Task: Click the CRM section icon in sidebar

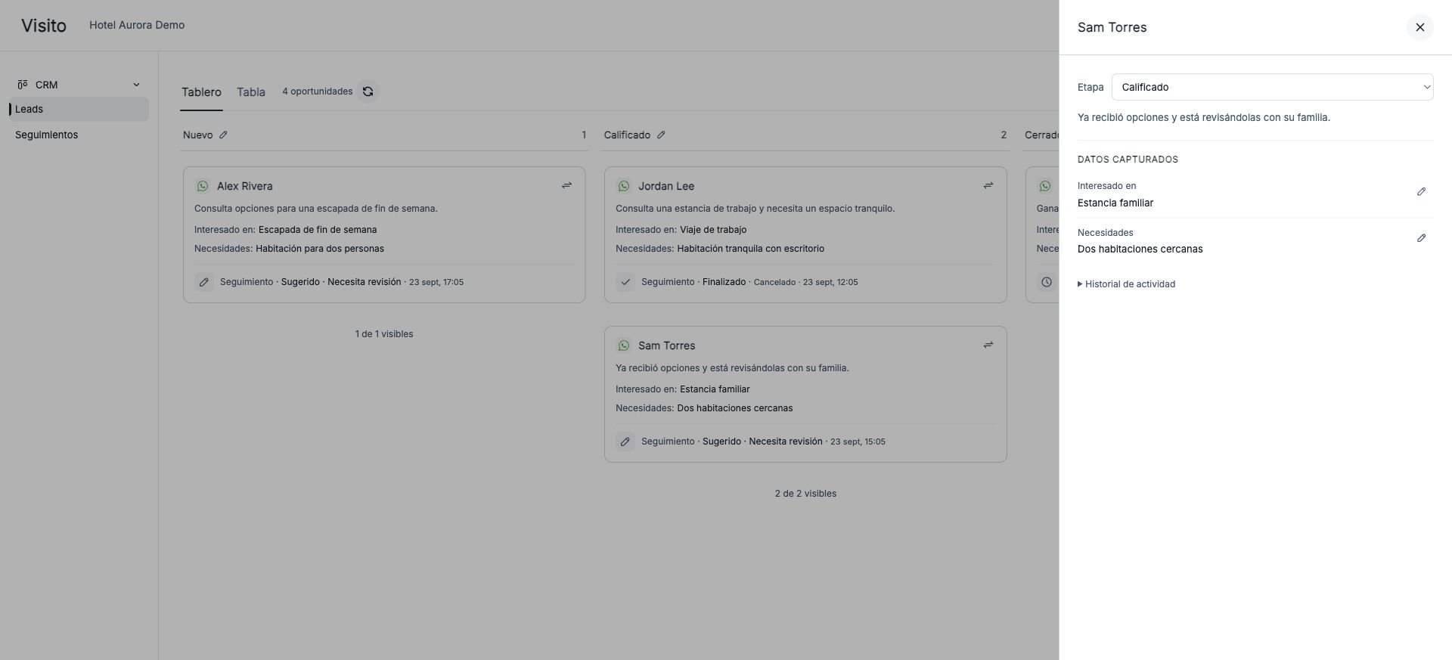Action: tap(23, 85)
